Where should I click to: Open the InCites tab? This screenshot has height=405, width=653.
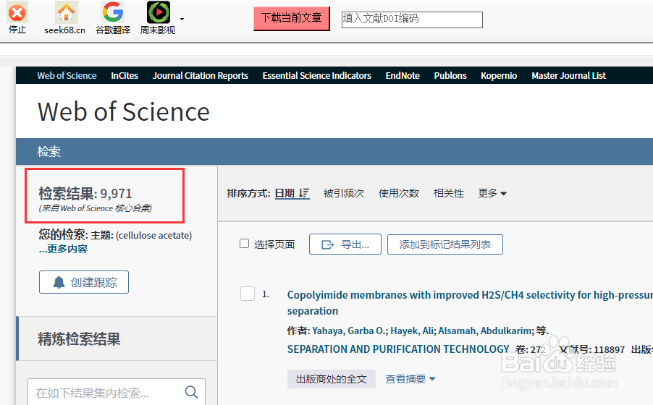tap(124, 76)
